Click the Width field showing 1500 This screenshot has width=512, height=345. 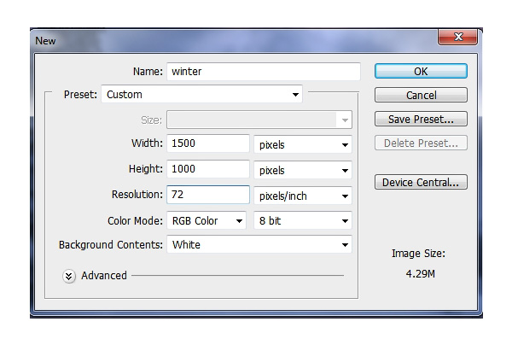click(208, 143)
